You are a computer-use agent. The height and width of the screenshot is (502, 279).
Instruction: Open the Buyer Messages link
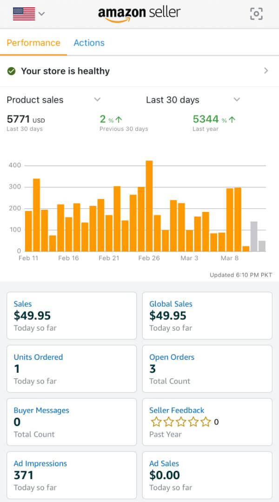[x=41, y=410]
